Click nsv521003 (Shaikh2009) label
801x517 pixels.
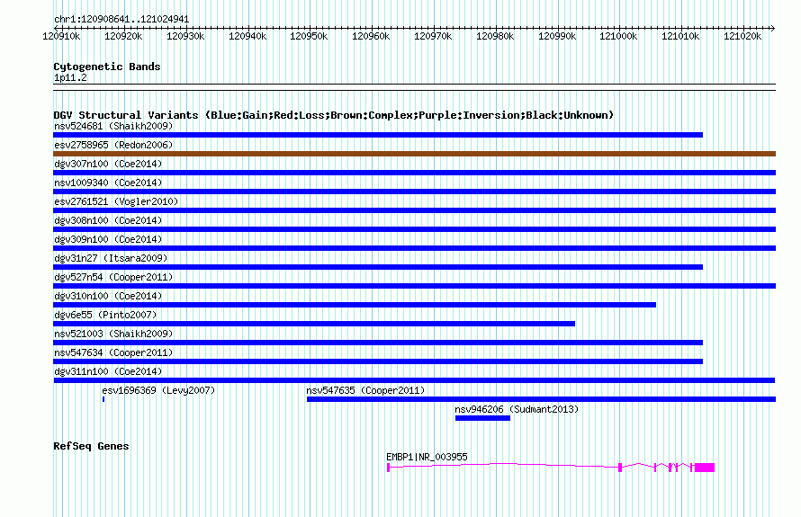113,334
